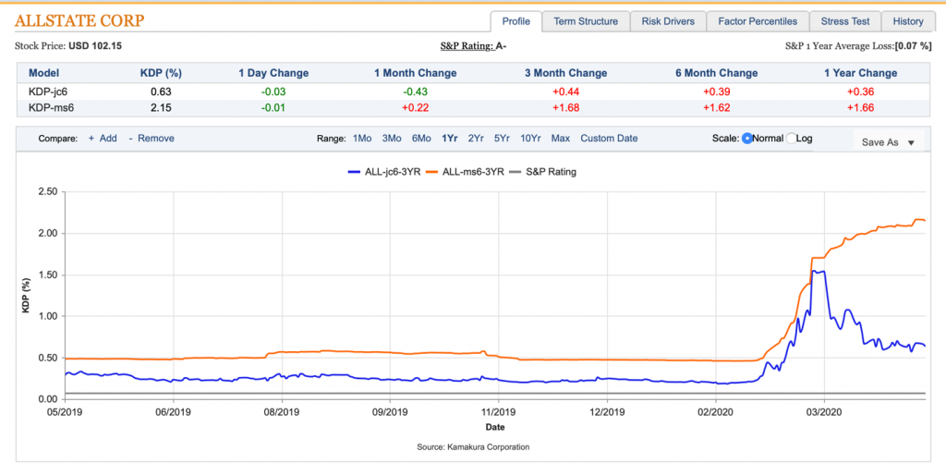Image resolution: width=946 pixels, height=463 pixels.
Task: Click the Model column header
Action: (44, 73)
